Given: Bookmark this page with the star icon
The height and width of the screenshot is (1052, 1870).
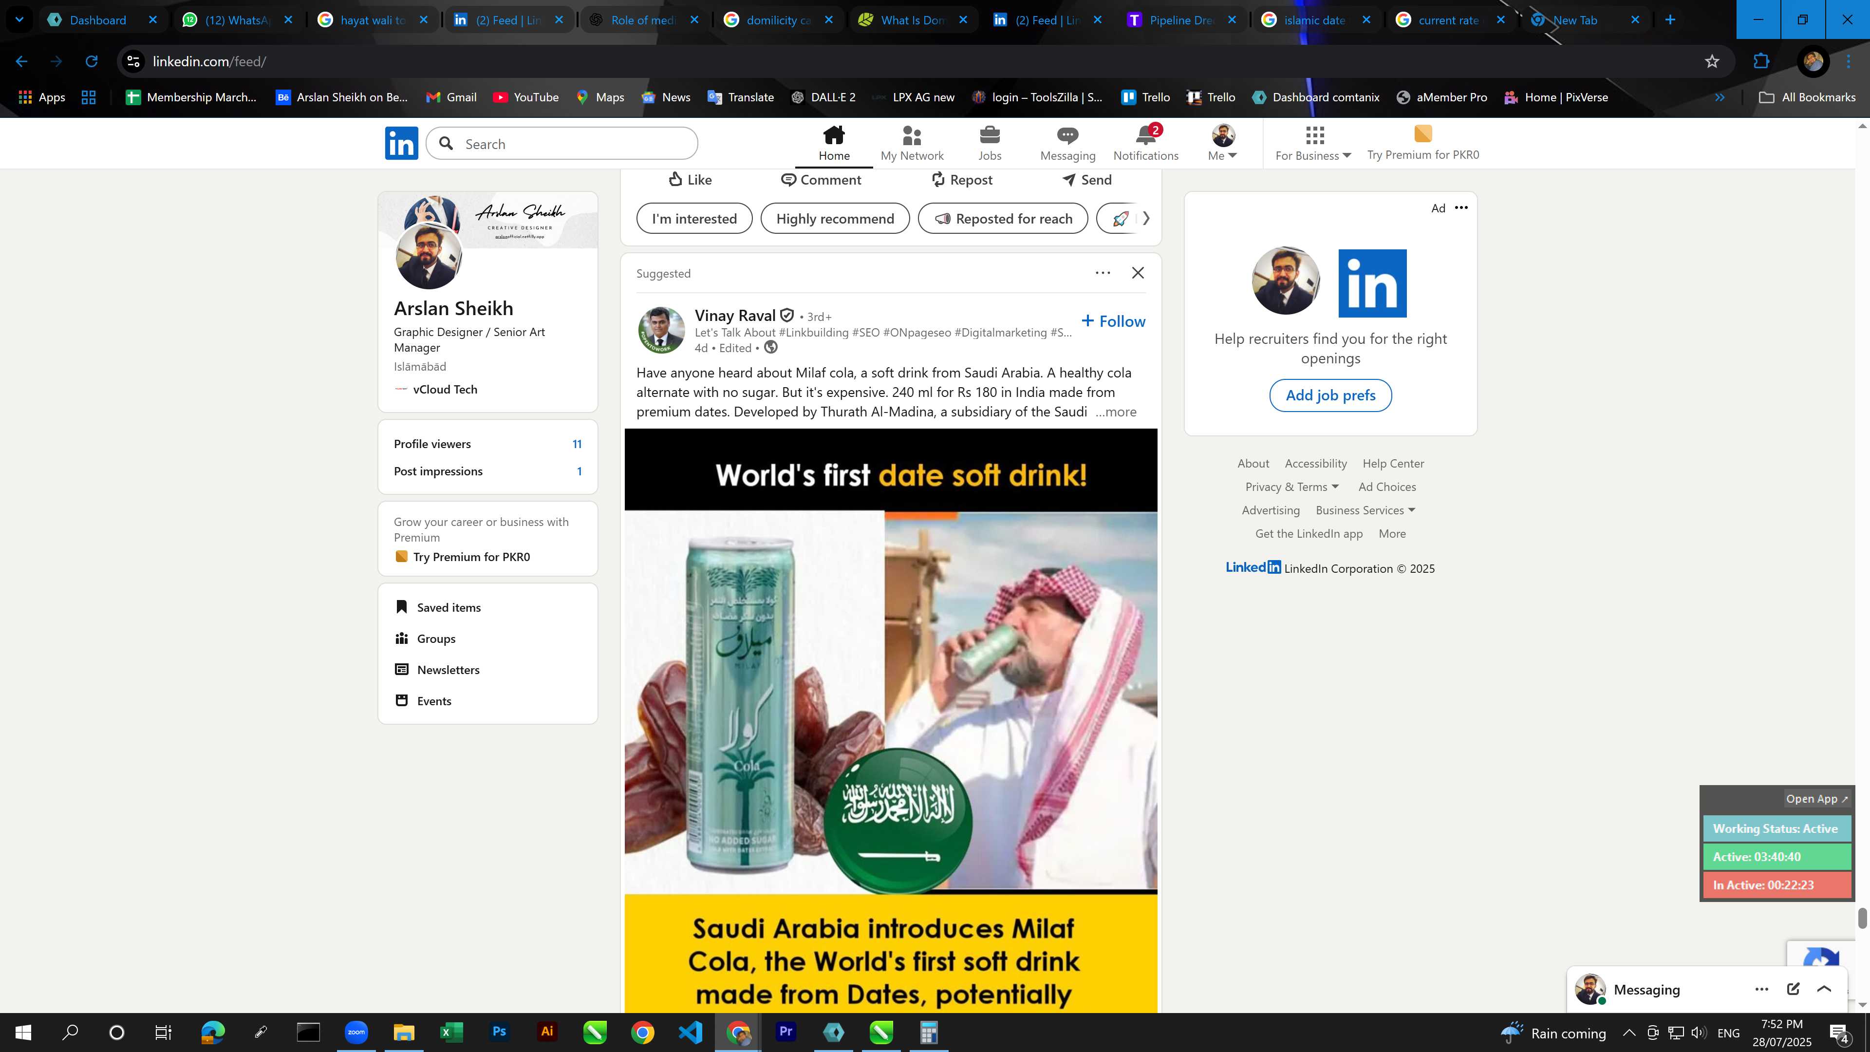Looking at the screenshot, I should click(x=1712, y=62).
